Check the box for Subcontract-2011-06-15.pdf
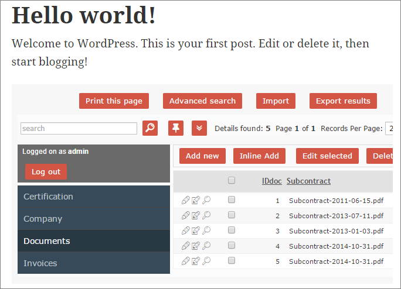 [x=232, y=199]
